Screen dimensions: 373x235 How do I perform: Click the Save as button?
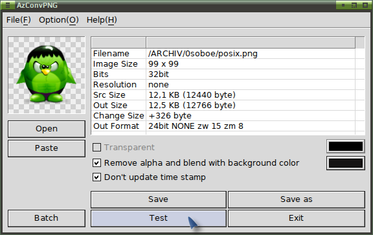297,199
